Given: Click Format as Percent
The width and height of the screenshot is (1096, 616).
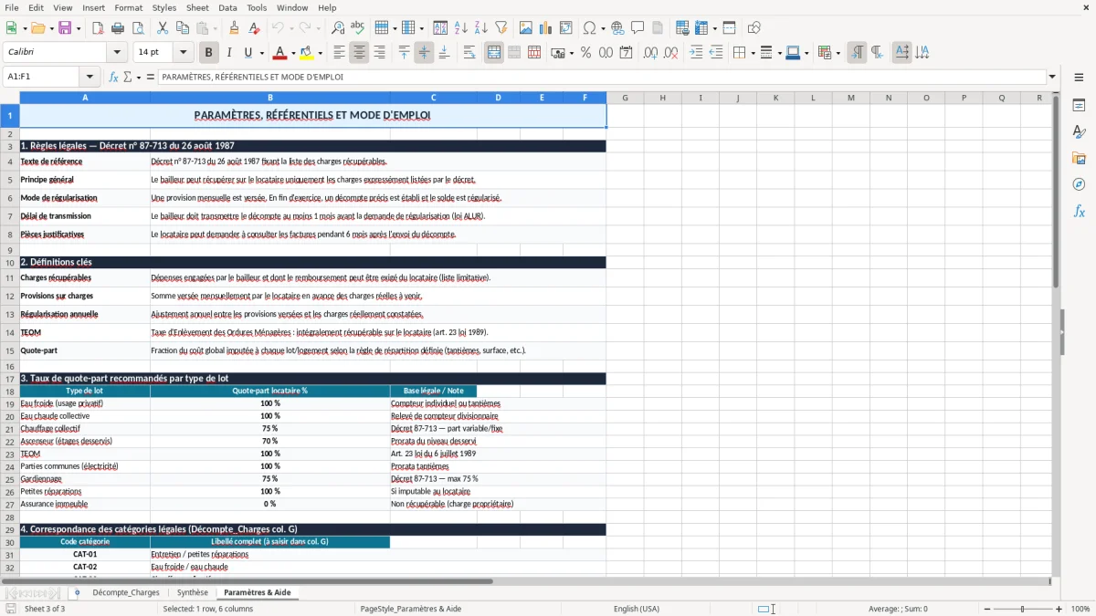Looking at the screenshot, I should coord(585,53).
